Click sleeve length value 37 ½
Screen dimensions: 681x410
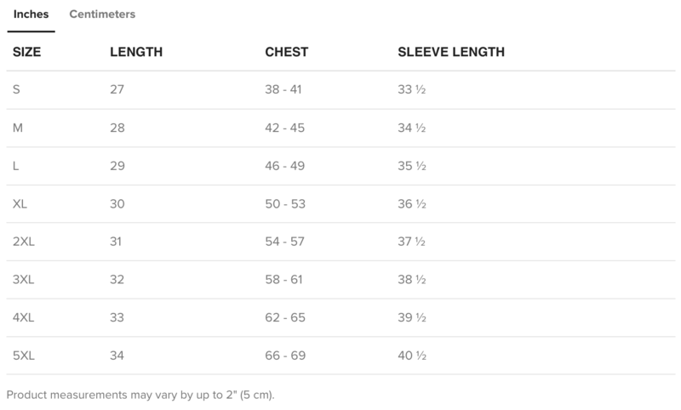click(412, 242)
